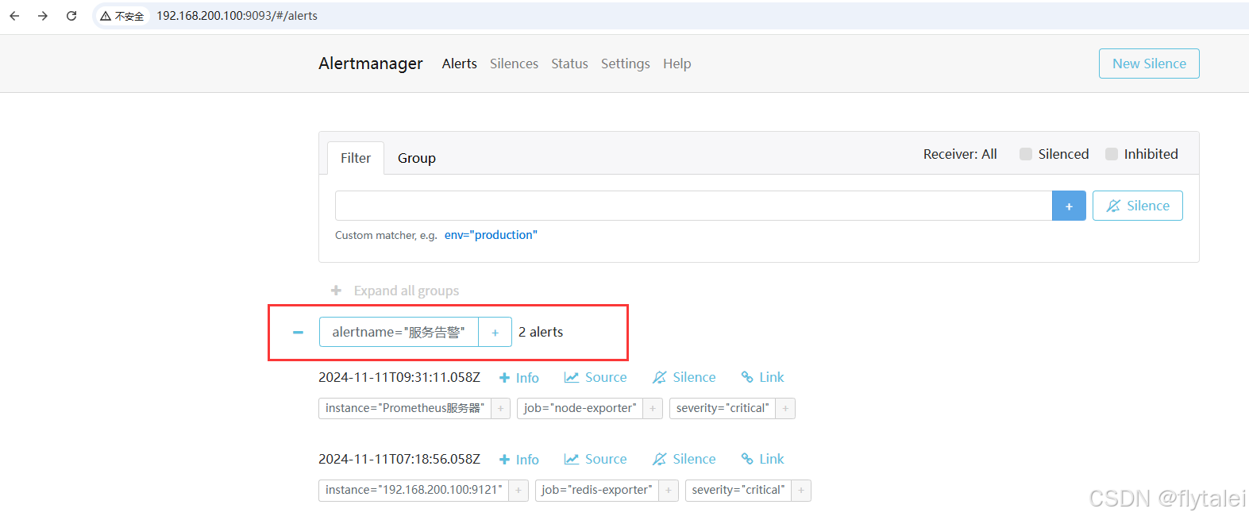This screenshot has width=1249, height=520.
Task: Go back with browser back arrow
Action: point(14,16)
